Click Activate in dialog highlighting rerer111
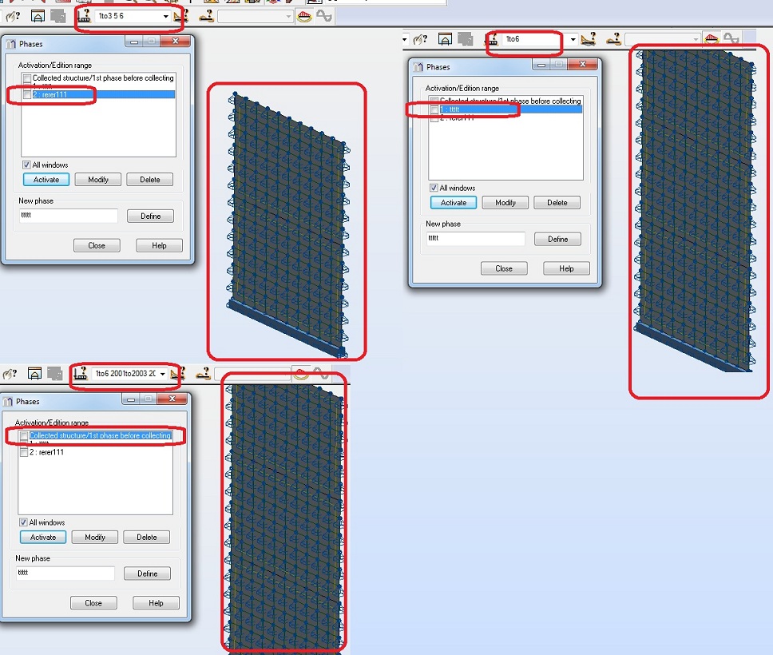The height and width of the screenshot is (655, 773). pos(46,180)
